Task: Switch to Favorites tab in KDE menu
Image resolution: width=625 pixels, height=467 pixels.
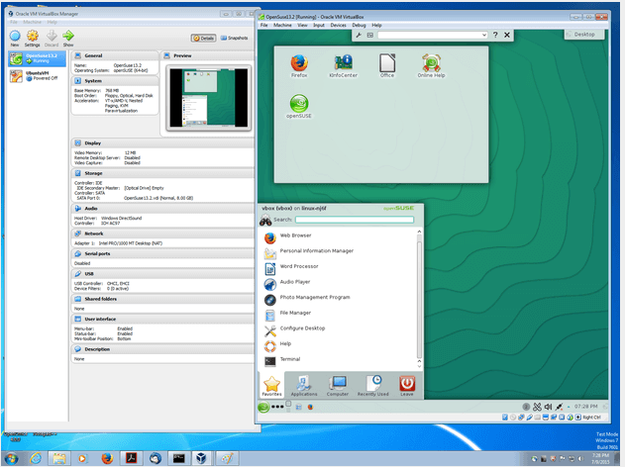Action: pos(271,386)
